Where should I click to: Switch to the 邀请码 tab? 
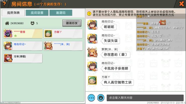point(61,13)
